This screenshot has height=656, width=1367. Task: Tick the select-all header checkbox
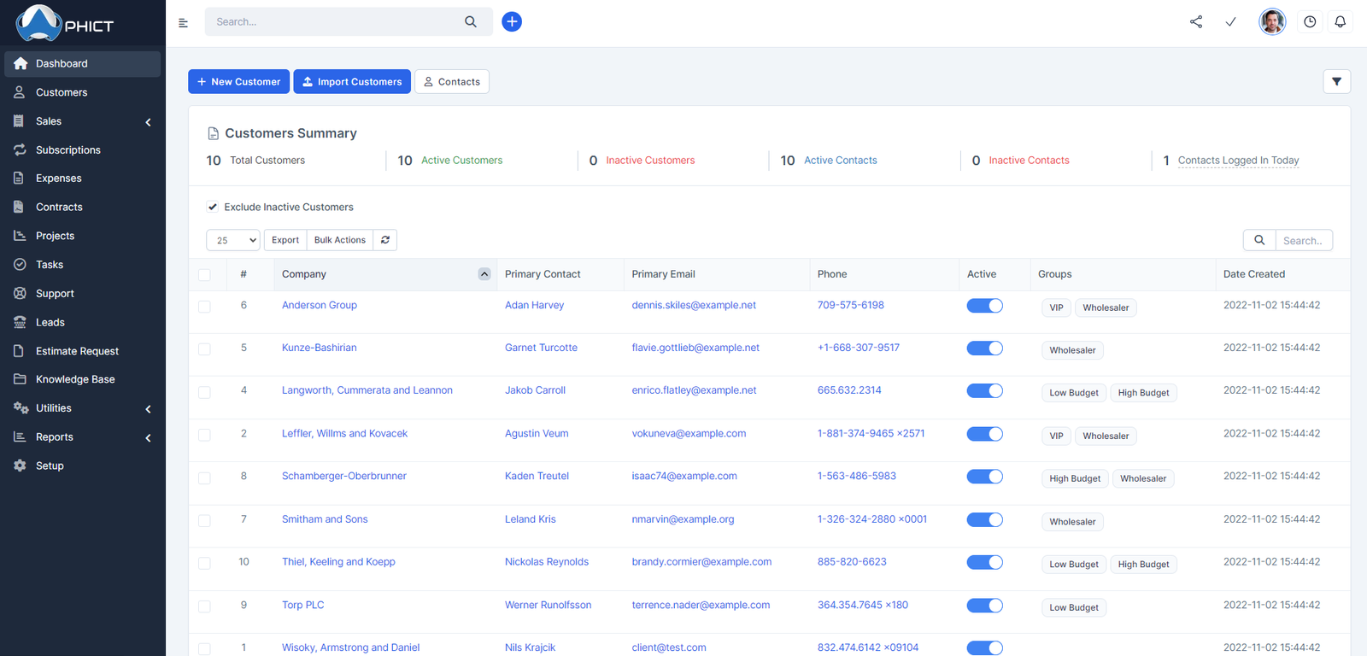pyautogui.click(x=204, y=275)
